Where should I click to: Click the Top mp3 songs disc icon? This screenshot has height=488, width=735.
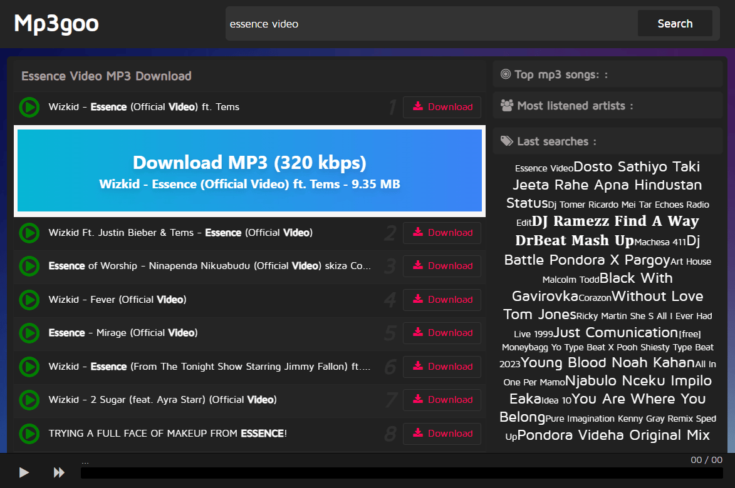(505, 74)
